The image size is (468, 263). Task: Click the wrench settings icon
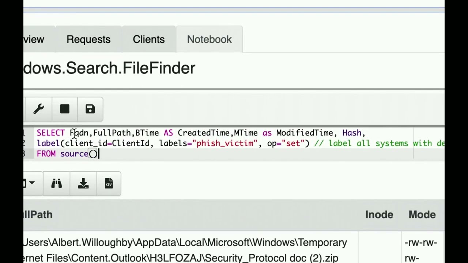tap(39, 109)
